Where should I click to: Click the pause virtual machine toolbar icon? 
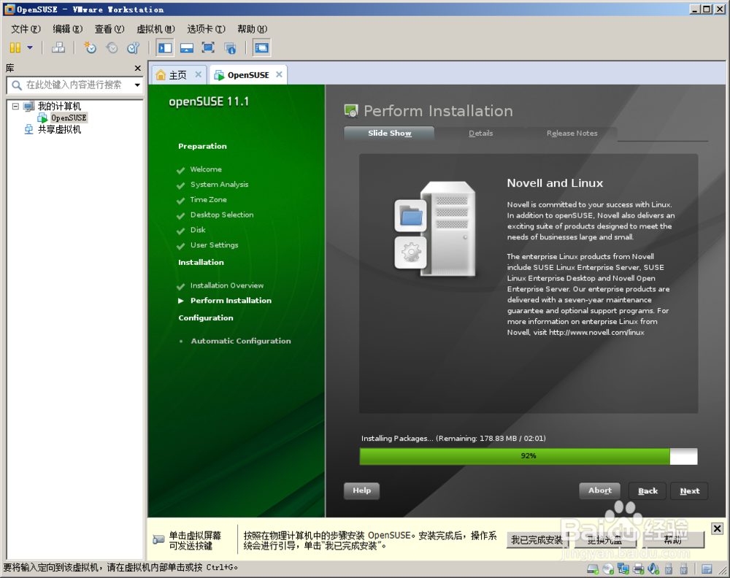pos(15,47)
